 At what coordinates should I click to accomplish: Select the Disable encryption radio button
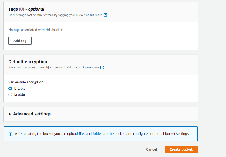click(x=10, y=89)
